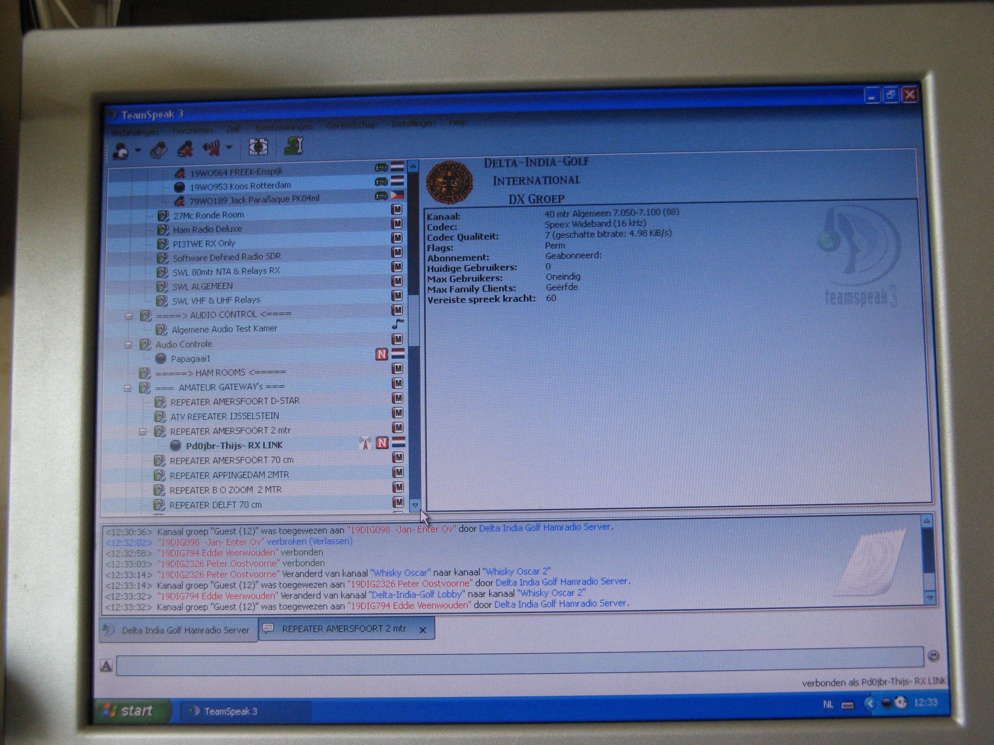Collapse the ====> AUDIO CONTROL <==== group
Image resolution: width=994 pixels, height=745 pixels.
128,316
